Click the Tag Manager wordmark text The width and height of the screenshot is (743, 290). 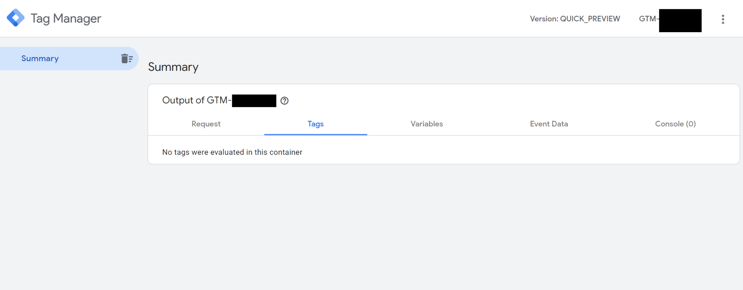pos(66,18)
